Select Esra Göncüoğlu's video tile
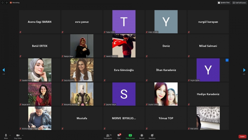This screenshot has height=140, width=248. point(124,70)
